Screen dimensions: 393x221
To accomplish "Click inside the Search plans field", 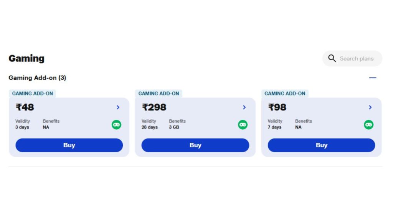I will [x=356, y=58].
